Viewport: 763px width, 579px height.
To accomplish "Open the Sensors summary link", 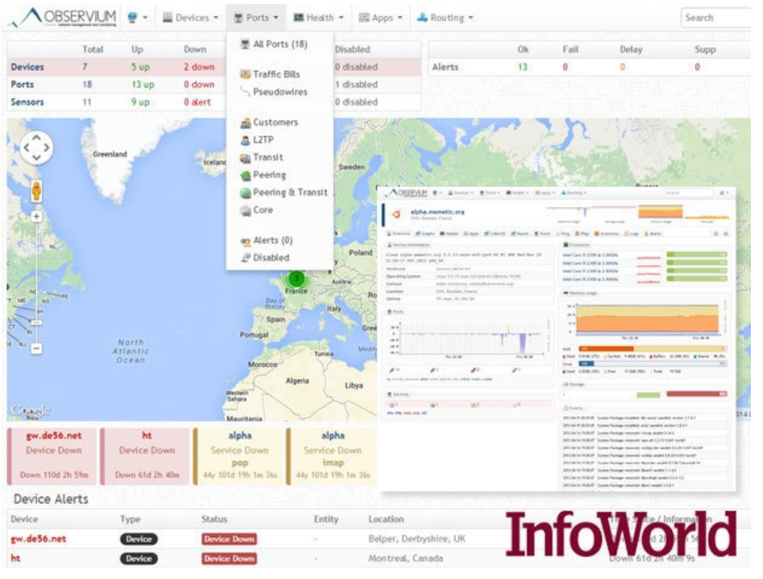I will [27, 102].
